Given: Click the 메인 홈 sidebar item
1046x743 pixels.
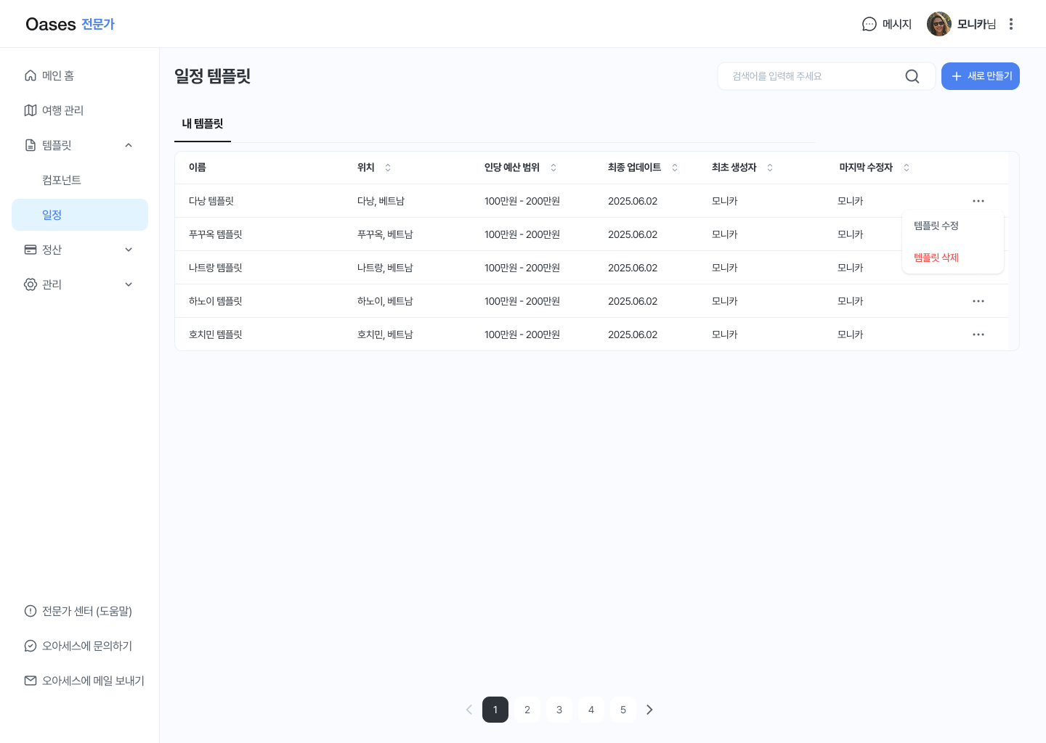Looking at the screenshot, I should point(58,75).
